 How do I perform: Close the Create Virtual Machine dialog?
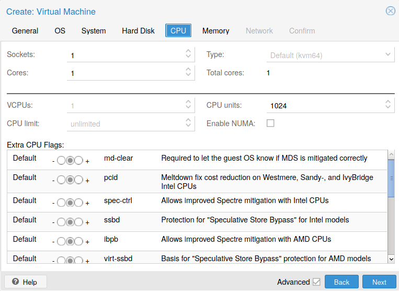[x=390, y=11]
